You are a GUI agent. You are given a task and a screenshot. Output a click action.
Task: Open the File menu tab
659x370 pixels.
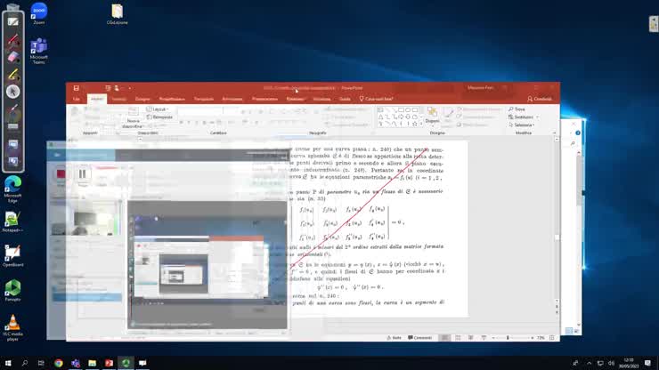tap(77, 99)
